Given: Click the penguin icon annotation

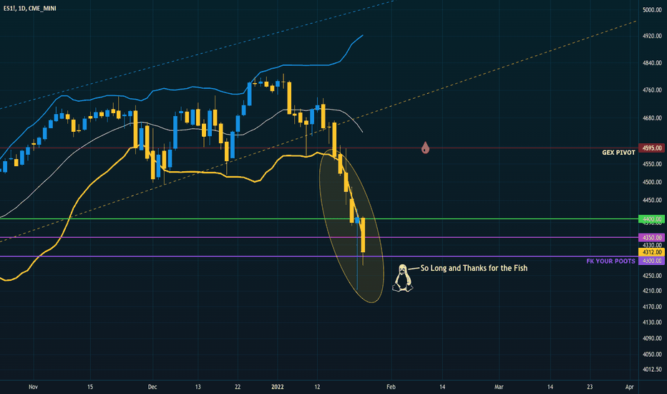Looking at the screenshot, I should [402, 278].
